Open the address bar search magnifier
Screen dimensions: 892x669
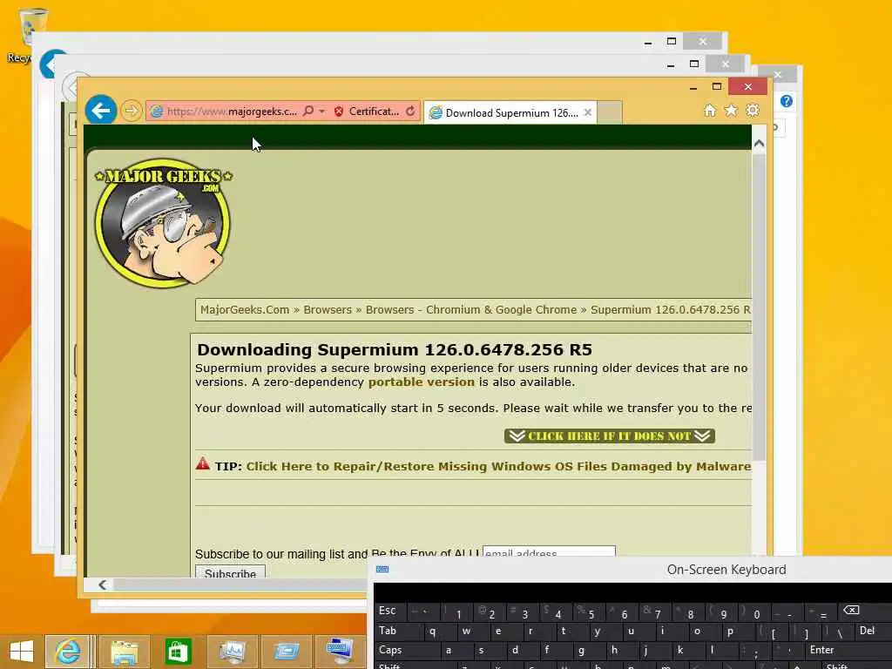pyautogui.click(x=308, y=111)
